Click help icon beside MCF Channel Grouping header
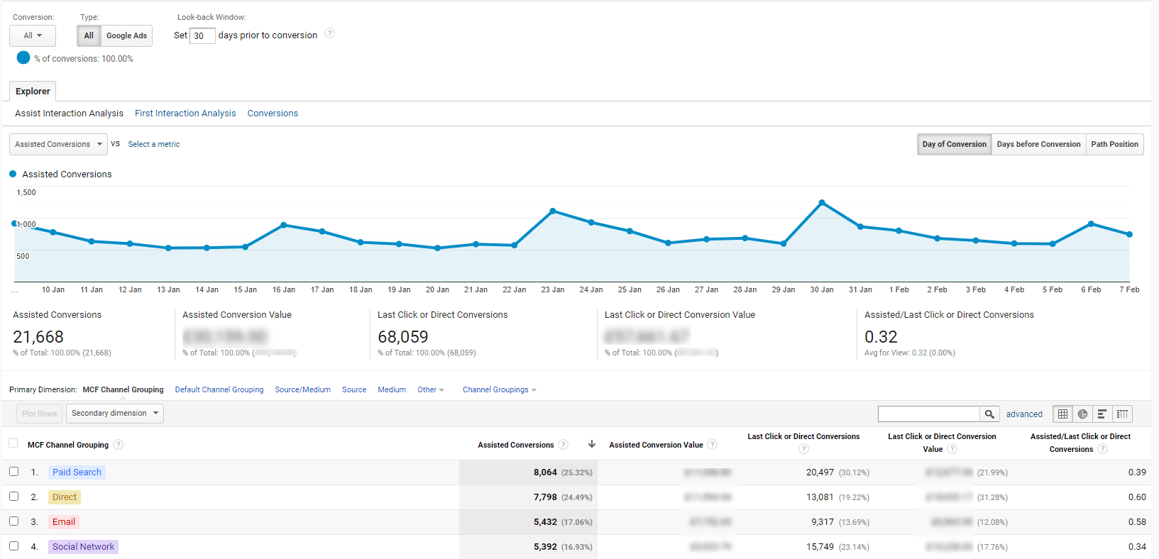 tap(119, 445)
